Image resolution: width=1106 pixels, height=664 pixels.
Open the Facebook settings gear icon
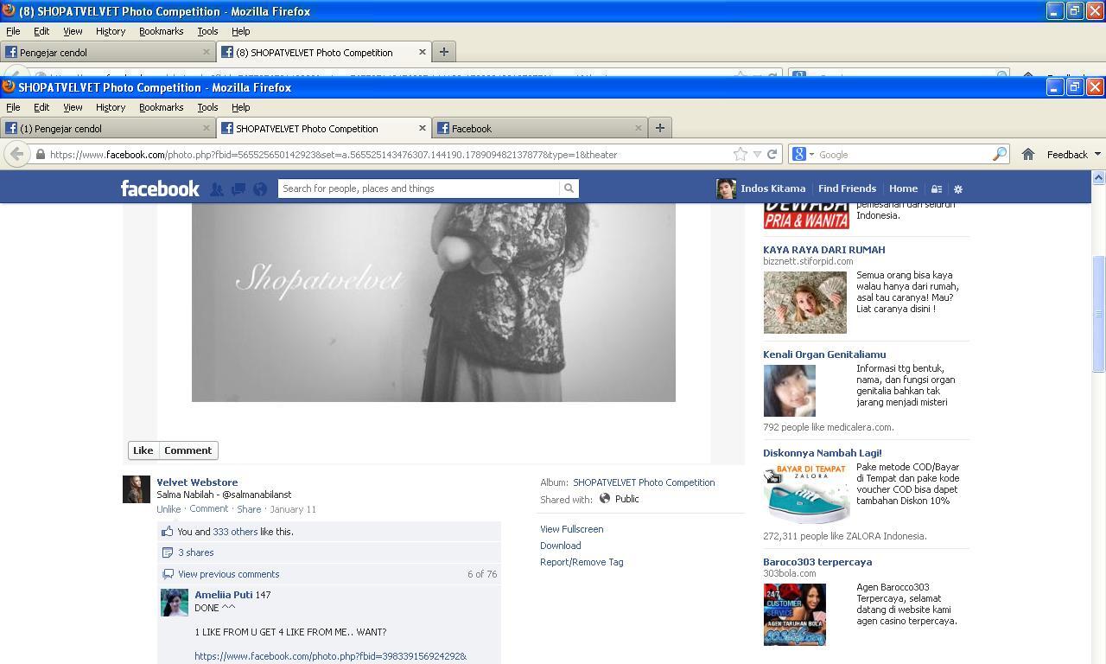(957, 188)
